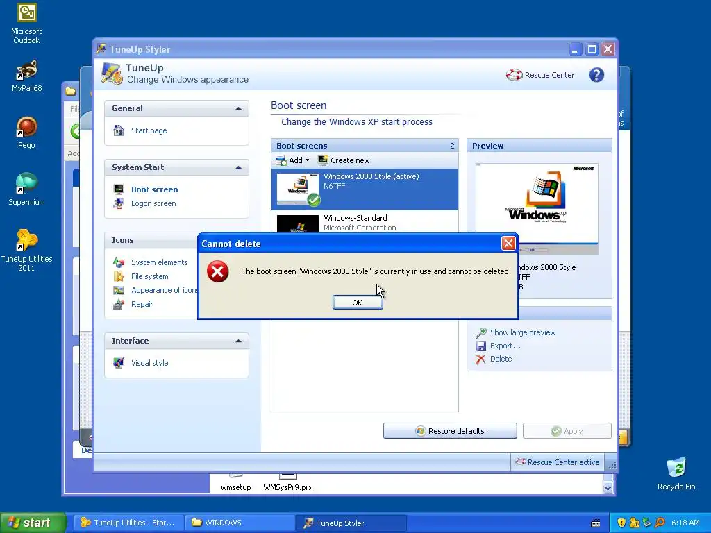Click the Apply button
Screen dimensions: 711x533
[x=567, y=431]
